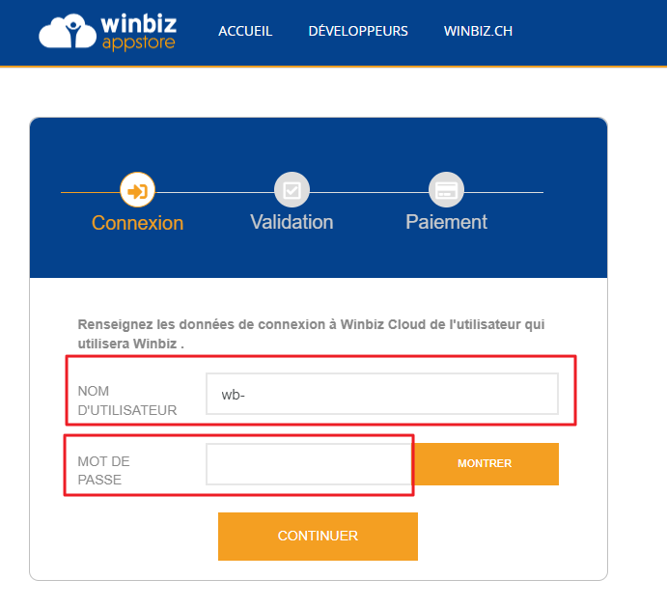This screenshot has height=607, width=667.
Task: Click the winbiz appstore wordmark
Action: coord(139,33)
